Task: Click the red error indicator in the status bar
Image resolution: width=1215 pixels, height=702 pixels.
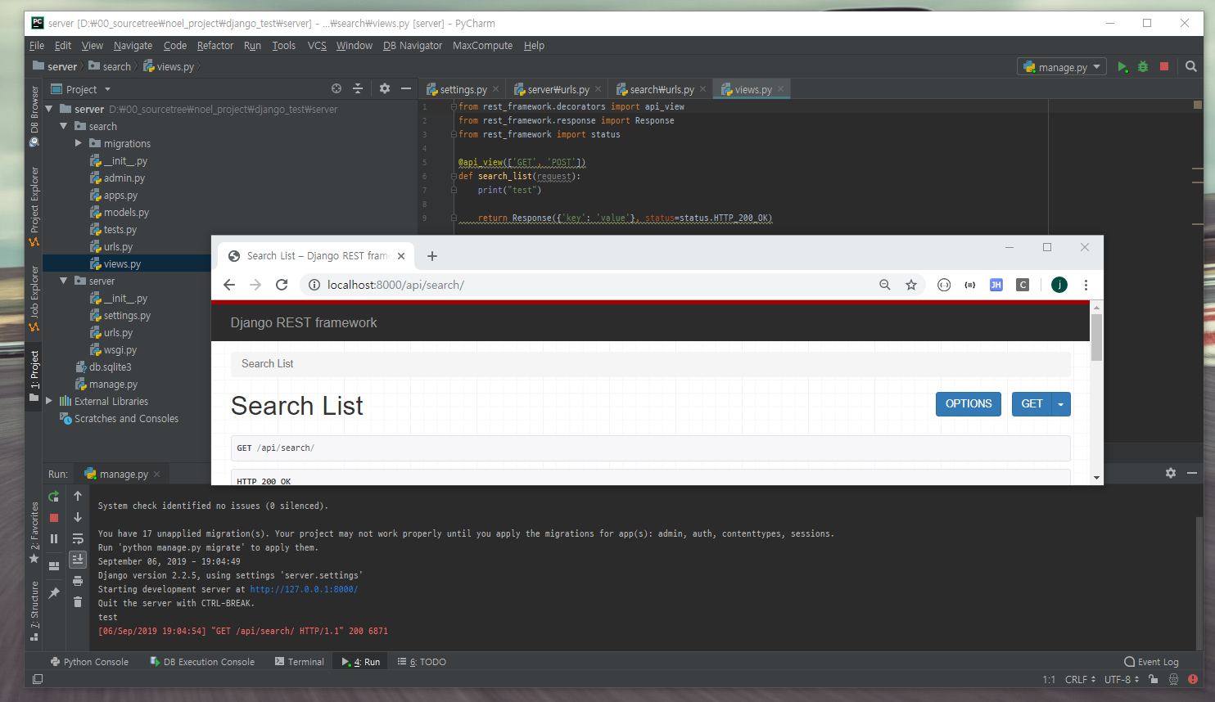Action: point(1193,679)
